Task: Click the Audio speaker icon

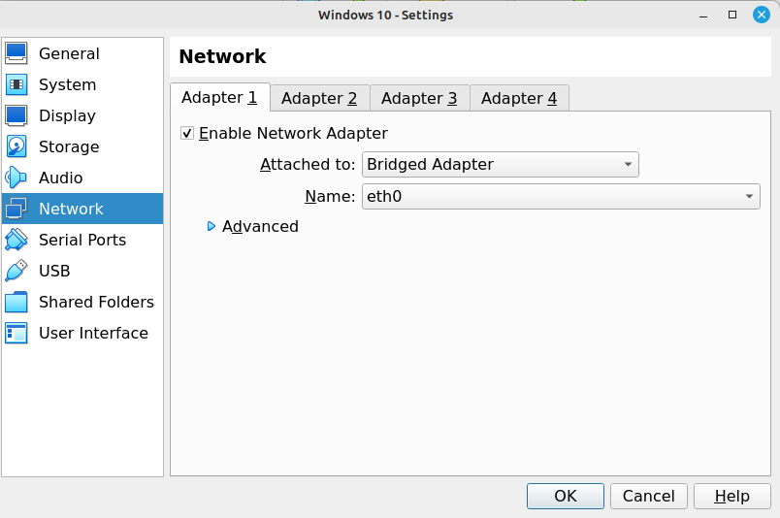Action: [16, 178]
